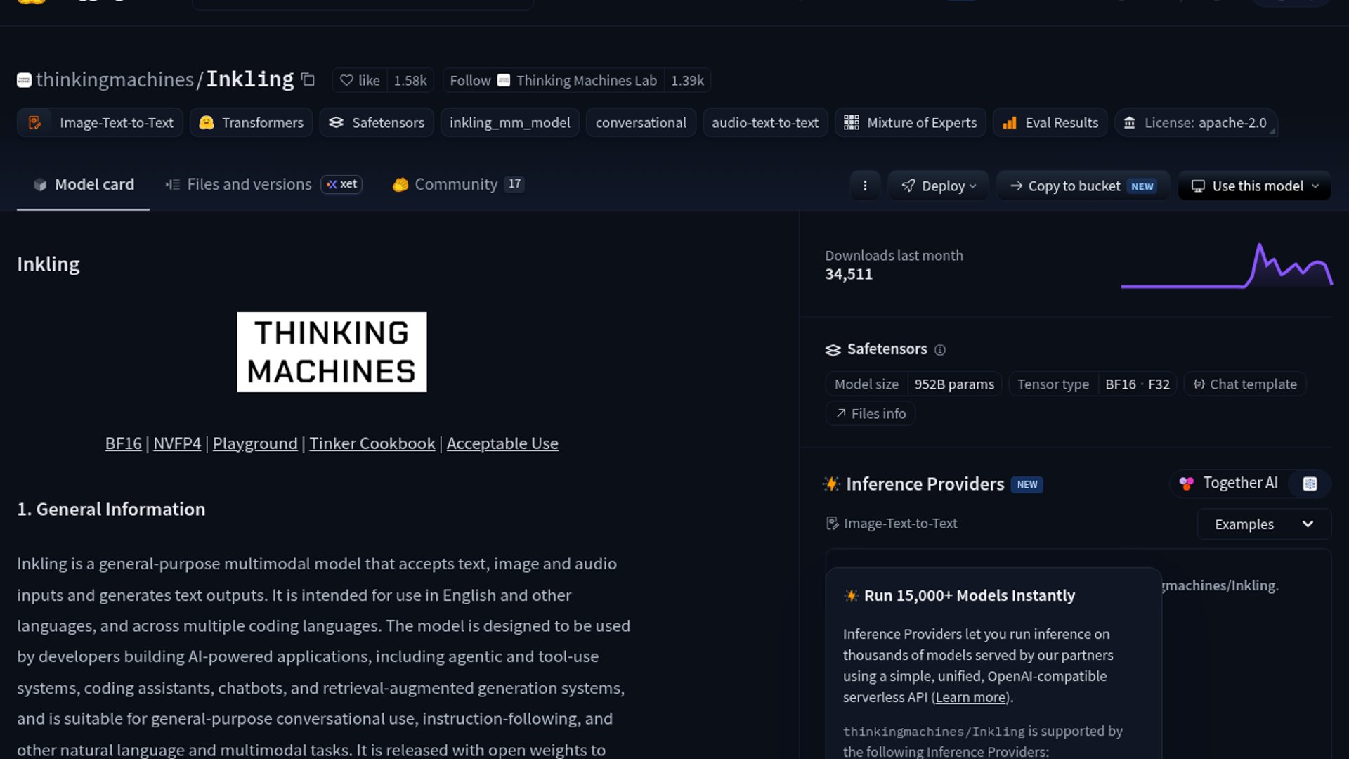1349x759 pixels.
Task: Select the Safetensors tag in header
Action: point(377,122)
